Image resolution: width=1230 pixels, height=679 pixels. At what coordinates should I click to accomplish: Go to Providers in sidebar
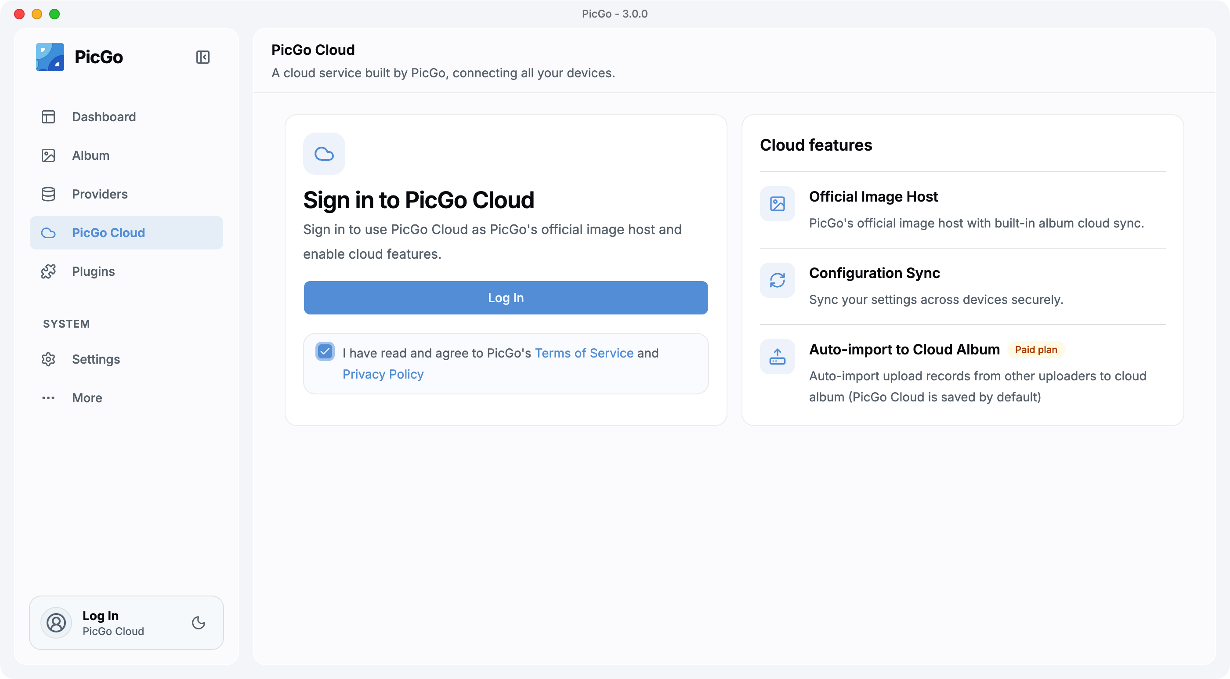point(127,194)
